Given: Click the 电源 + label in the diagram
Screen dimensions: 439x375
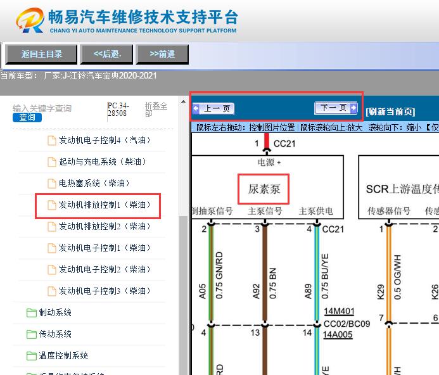Looking at the screenshot, I should pyautogui.click(x=269, y=162).
